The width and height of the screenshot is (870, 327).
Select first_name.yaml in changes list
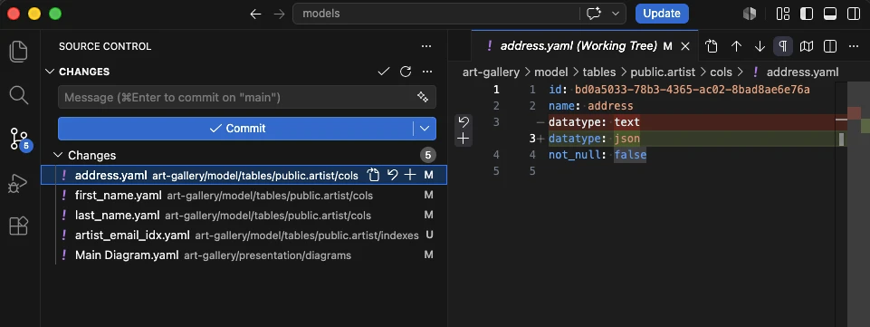point(244,196)
